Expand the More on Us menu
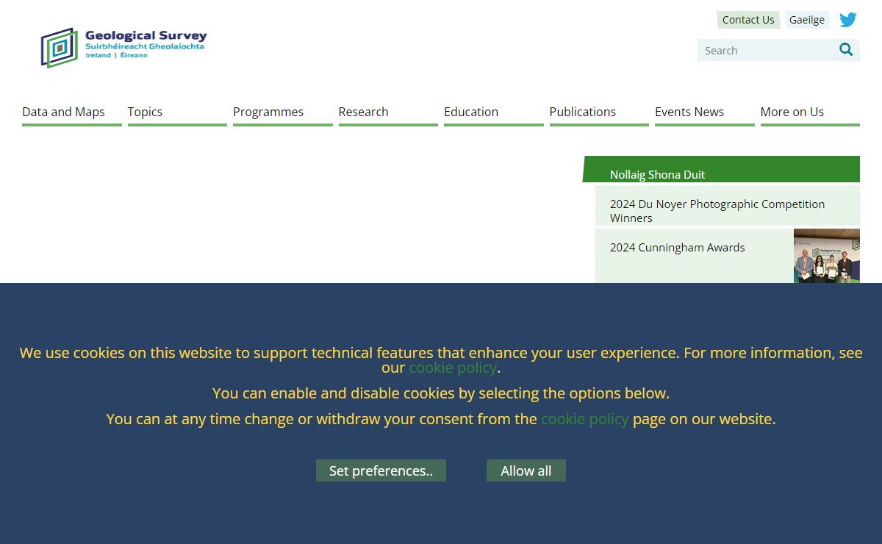Viewport: 882px width, 544px height. tap(792, 112)
